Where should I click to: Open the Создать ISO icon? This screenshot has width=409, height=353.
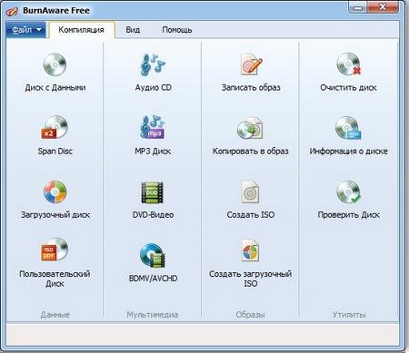pos(250,192)
